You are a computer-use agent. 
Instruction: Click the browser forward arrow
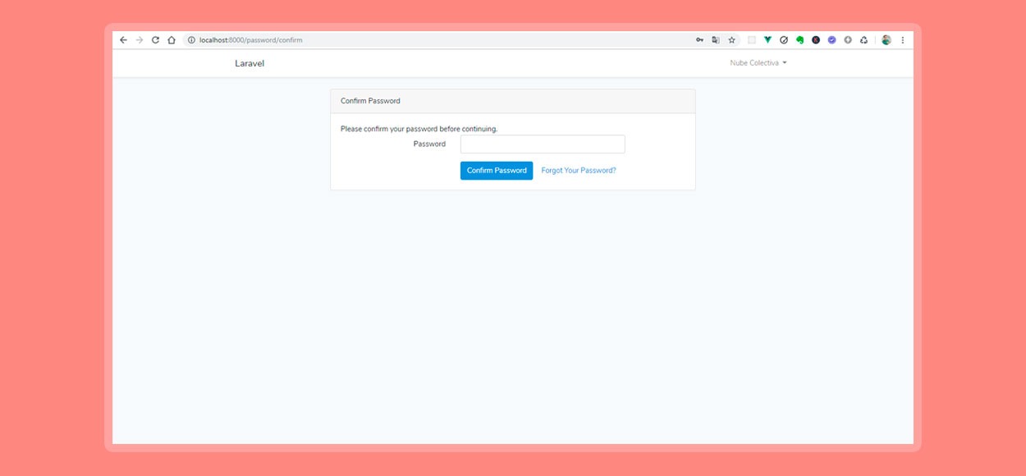(x=140, y=40)
